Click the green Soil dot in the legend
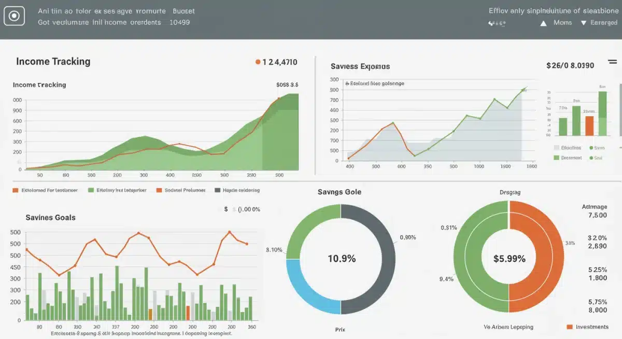The image size is (622, 339). pos(591,158)
